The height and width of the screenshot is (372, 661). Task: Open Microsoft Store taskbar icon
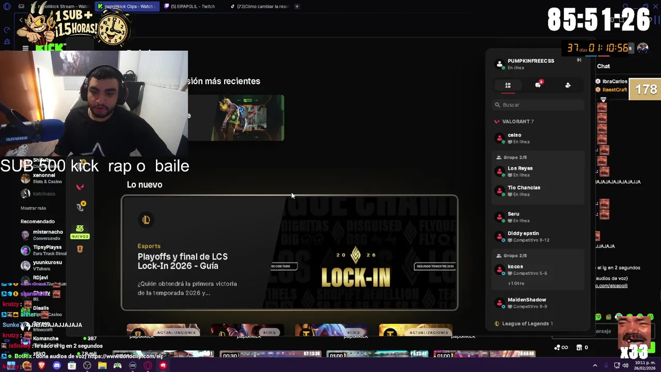(x=72, y=366)
